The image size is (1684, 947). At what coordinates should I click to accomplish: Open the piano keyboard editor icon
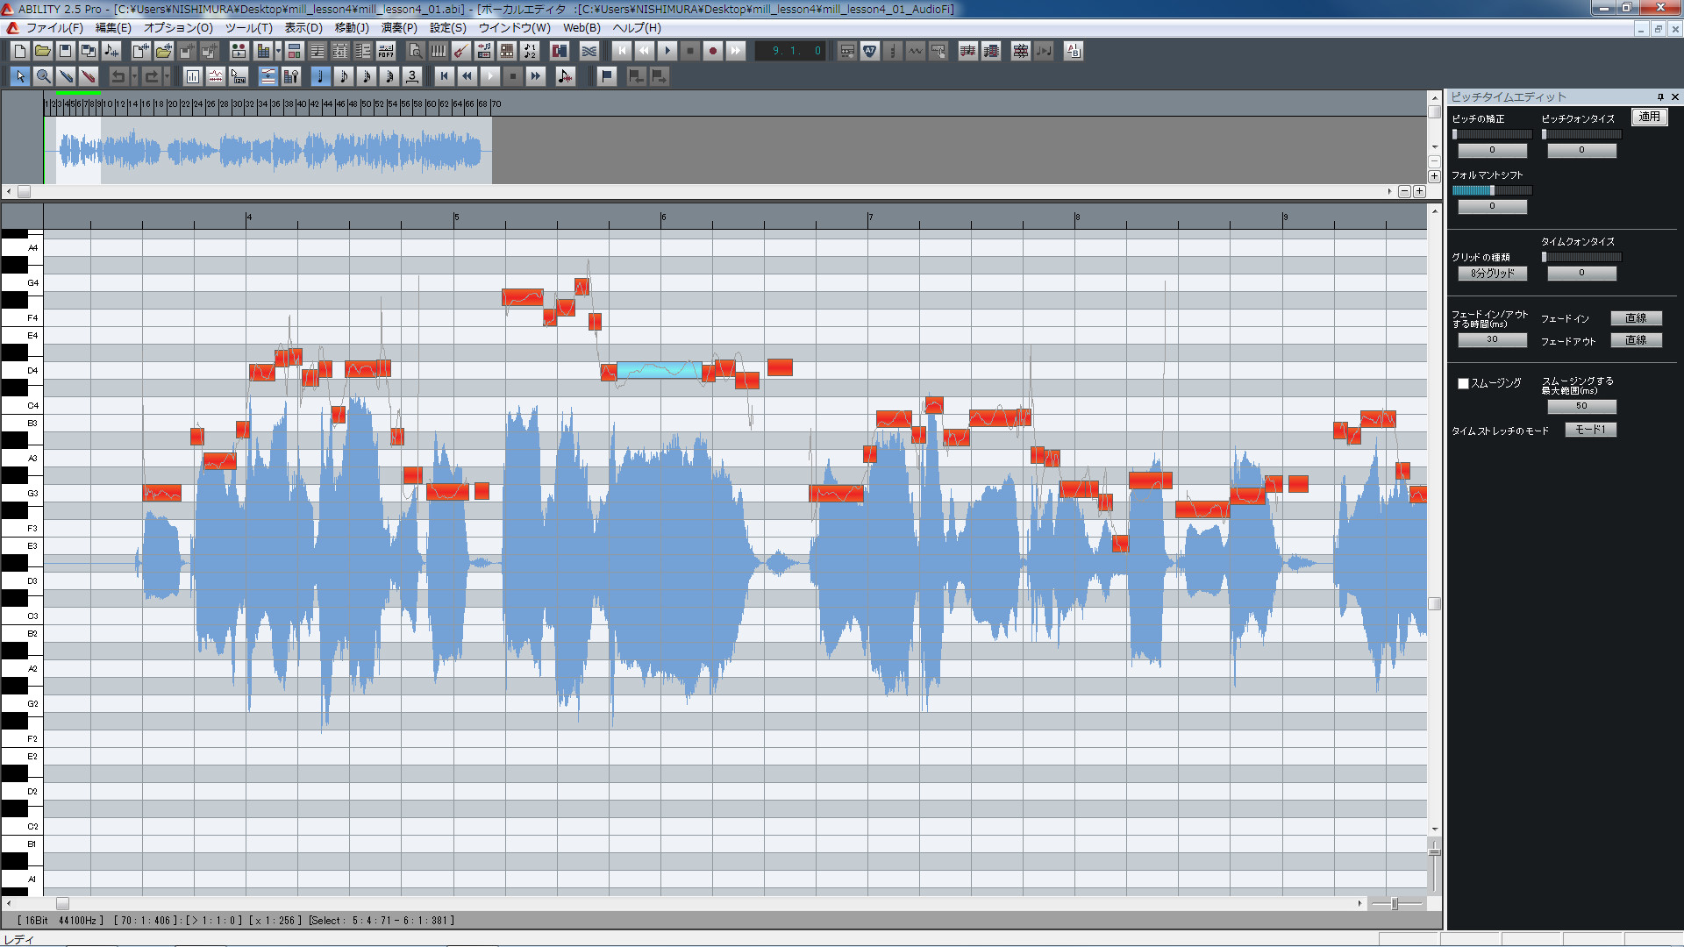pyautogui.click(x=439, y=51)
